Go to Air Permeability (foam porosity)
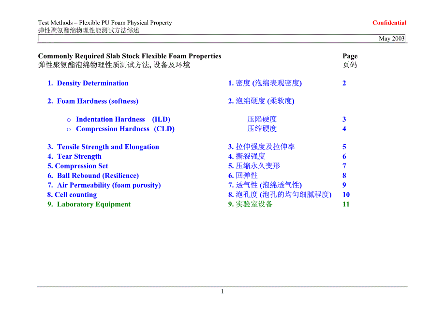The height and width of the screenshot is (314, 445). click(108, 186)
